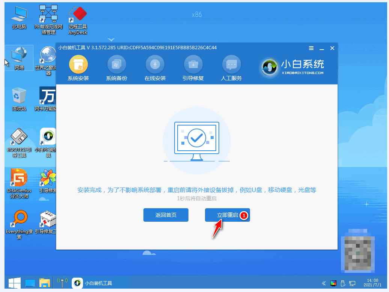Screen dimensions: 389x292
Task: Click the down chevron above window
Action: point(111,40)
